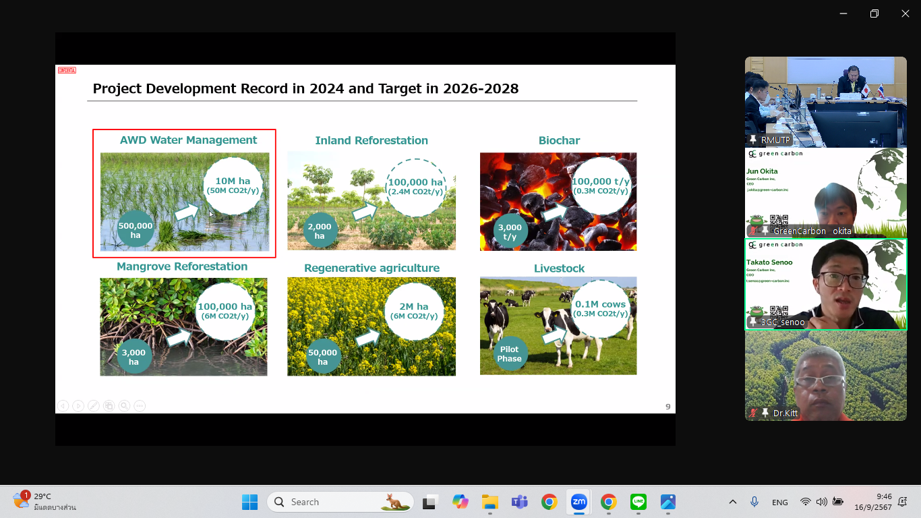Open Zoom app in the taskbar

pos(578,502)
